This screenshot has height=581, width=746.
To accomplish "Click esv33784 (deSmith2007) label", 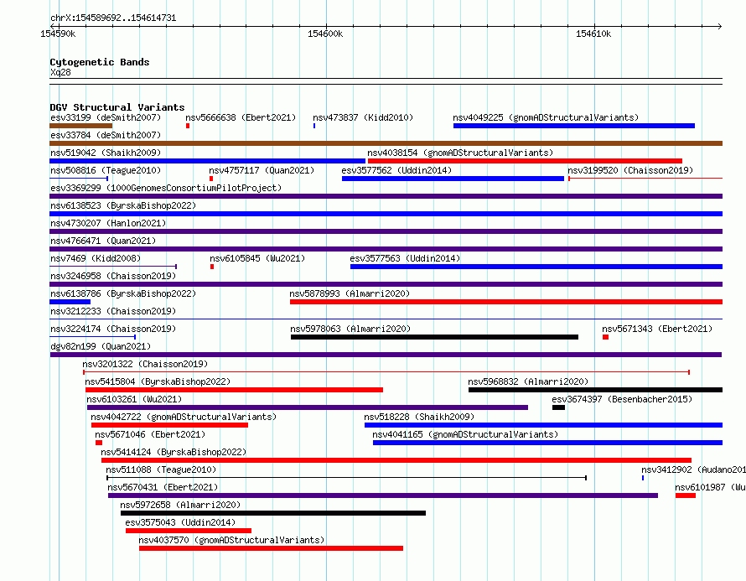I will [x=106, y=135].
